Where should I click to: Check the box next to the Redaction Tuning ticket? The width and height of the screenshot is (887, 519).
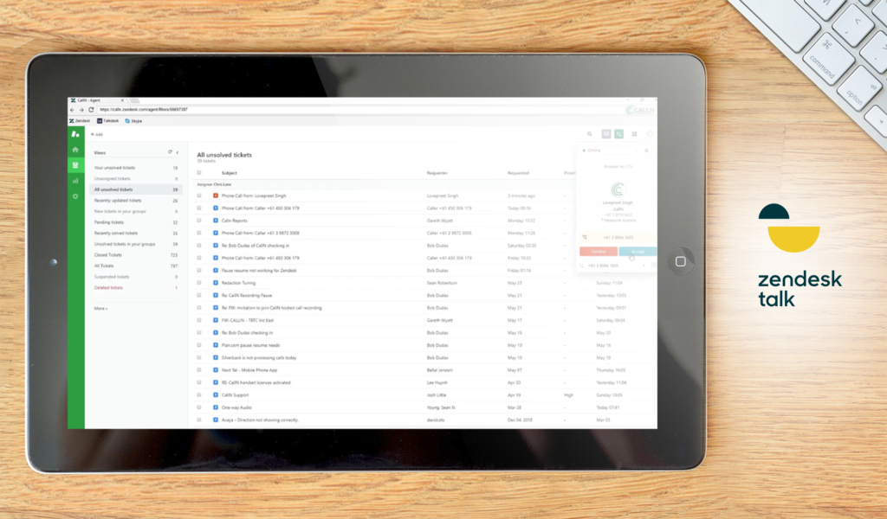pos(199,281)
